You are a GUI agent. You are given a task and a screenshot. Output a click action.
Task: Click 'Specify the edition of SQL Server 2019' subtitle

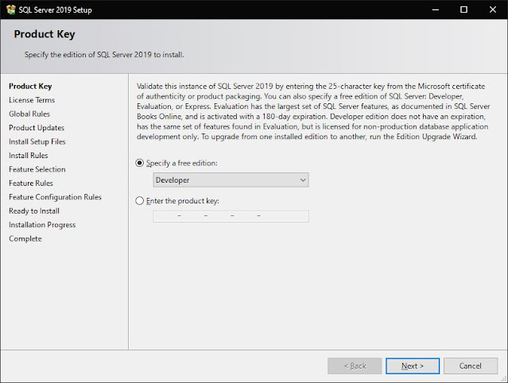click(104, 55)
